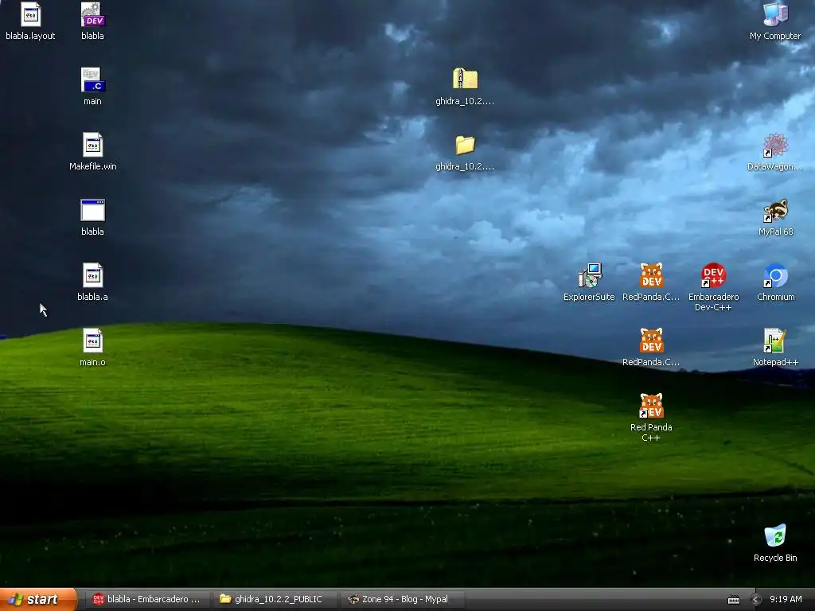Viewport: 815px width, 611px height.
Task: Select the Chromium shortcut icon
Action: [x=775, y=275]
